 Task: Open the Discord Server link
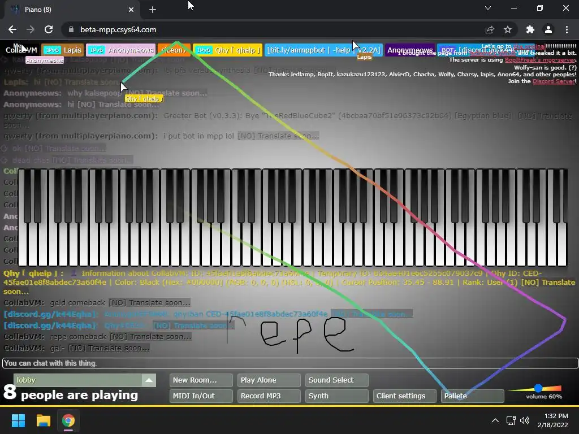554,81
